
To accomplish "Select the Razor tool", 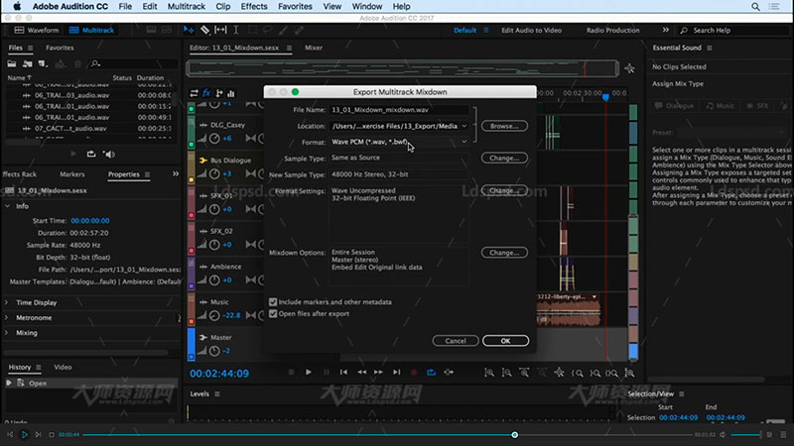I will [x=204, y=31].
